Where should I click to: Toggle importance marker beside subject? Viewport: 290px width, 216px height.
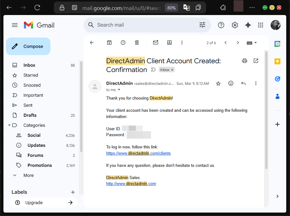pyautogui.click(x=153, y=70)
